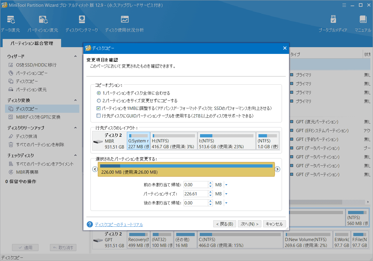Start OSをSSD/HDDに移行 wizard

coord(36,65)
